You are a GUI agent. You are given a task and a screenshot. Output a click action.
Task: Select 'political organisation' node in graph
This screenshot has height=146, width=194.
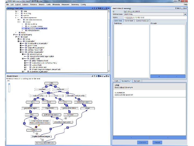[51, 115]
